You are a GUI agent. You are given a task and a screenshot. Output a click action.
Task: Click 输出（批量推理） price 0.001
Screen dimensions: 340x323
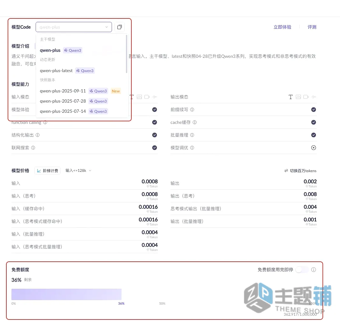(310, 220)
